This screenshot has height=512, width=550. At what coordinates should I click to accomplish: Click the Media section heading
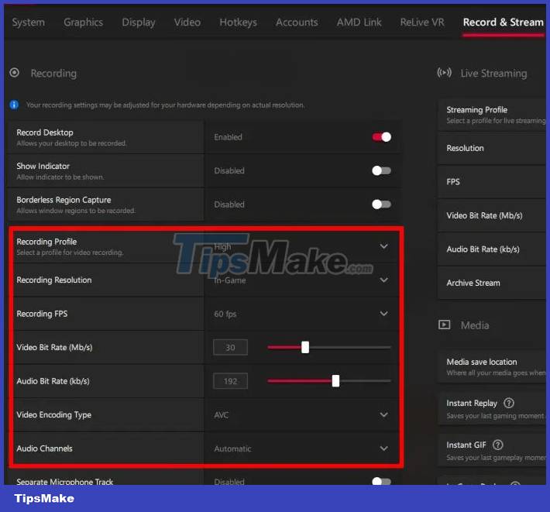tap(475, 325)
